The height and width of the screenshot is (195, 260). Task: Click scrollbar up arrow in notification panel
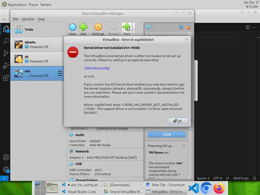pos(190,34)
